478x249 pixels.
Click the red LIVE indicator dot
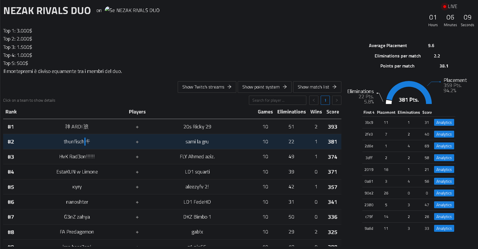click(x=445, y=6)
